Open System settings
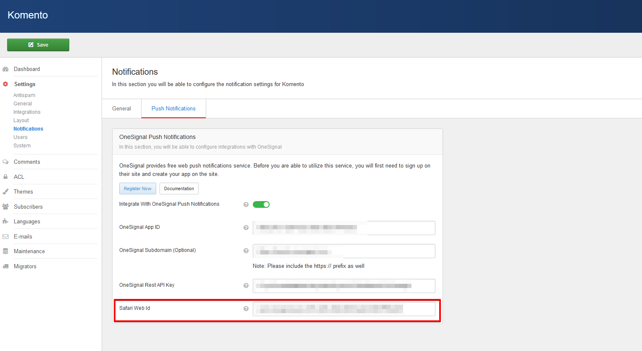 (22, 146)
